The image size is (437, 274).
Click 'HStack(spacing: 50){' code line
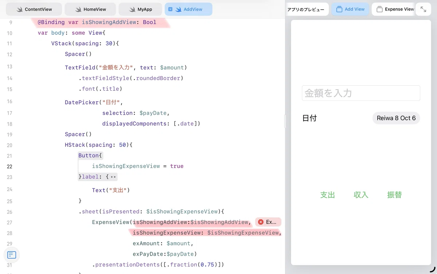tap(99, 145)
